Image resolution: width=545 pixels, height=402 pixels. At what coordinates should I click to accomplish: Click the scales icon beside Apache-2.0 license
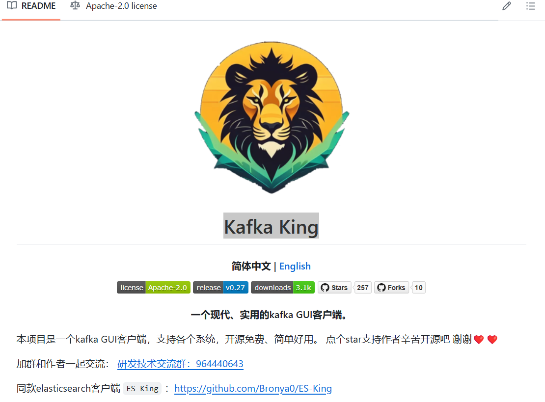pyautogui.click(x=75, y=5)
